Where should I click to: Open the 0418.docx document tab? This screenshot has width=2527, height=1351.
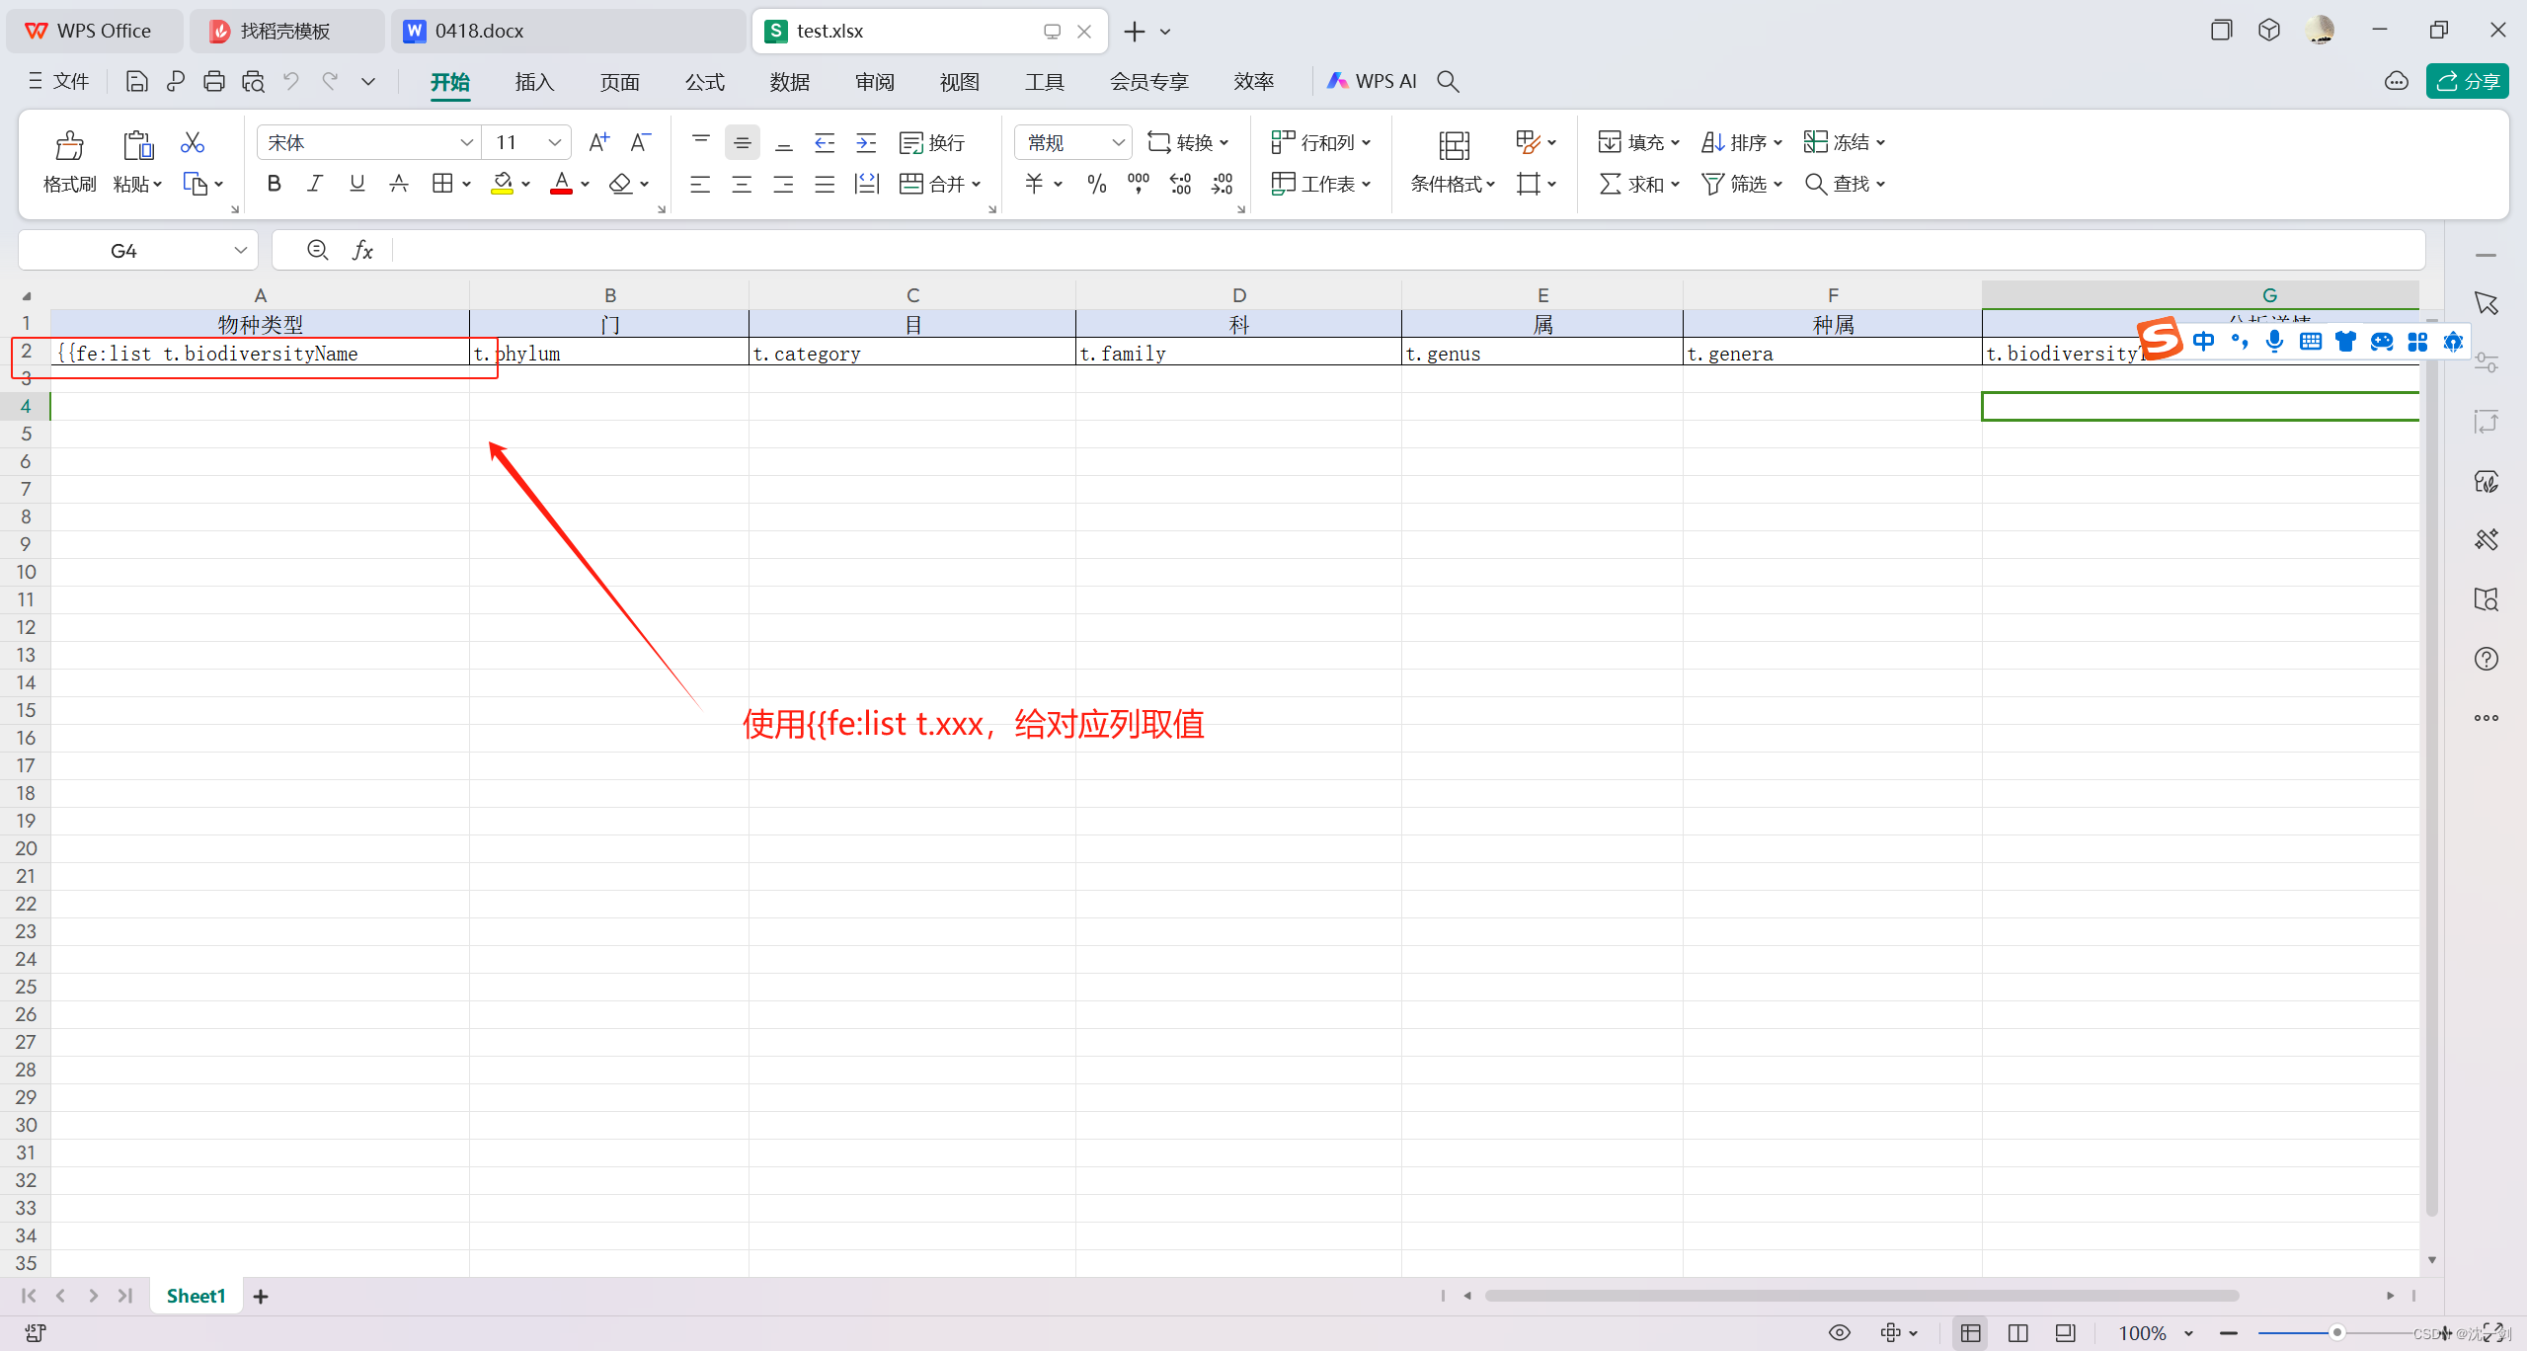coord(479,32)
